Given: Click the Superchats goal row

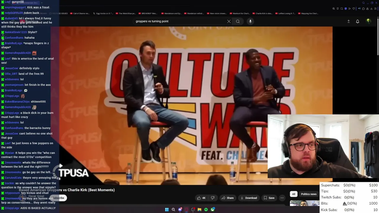Looking at the screenshot, I should click(x=349, y=185).
